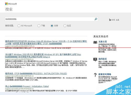Click the book icon beside 支持主页
The width and height of the screenshot is (131, 95).
pos(95,42)
